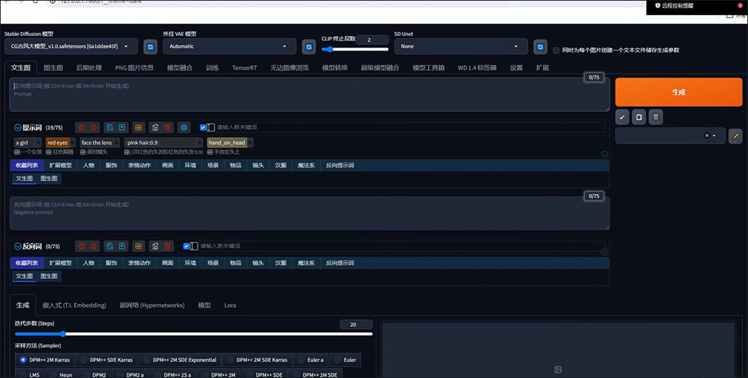The image size is (748, 378).
Task: Select 人物 category in 提示词 panel
Action: [89, 165]
